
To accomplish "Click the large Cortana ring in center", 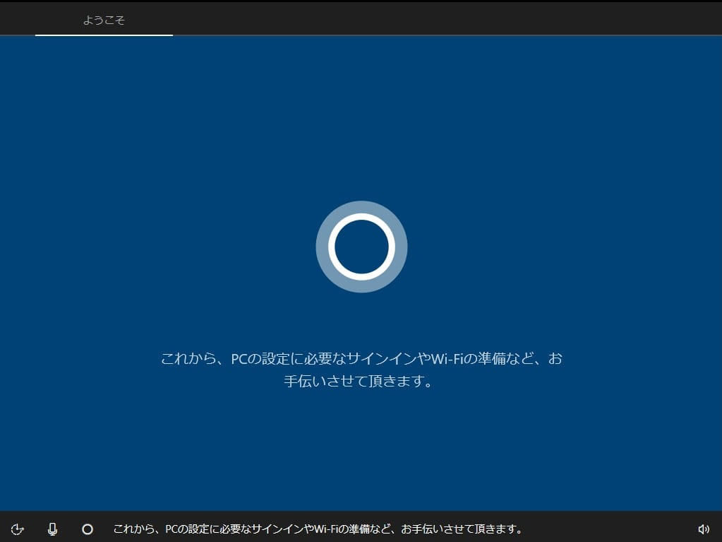I will [x=361, y=247].
